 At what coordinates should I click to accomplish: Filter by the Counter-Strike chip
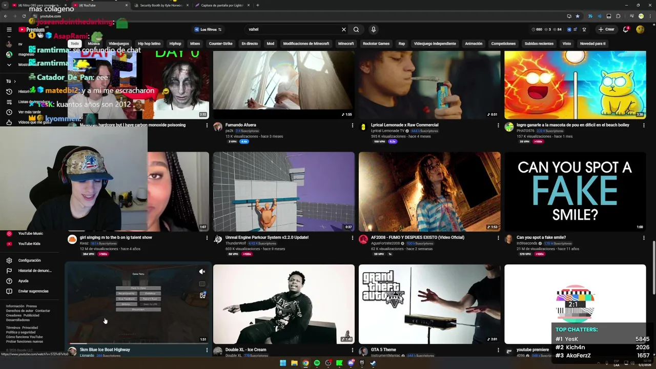(221, 44)
